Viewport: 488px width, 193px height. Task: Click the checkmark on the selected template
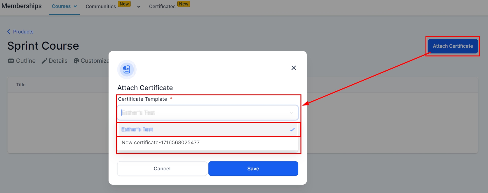(x=292, y=130)
